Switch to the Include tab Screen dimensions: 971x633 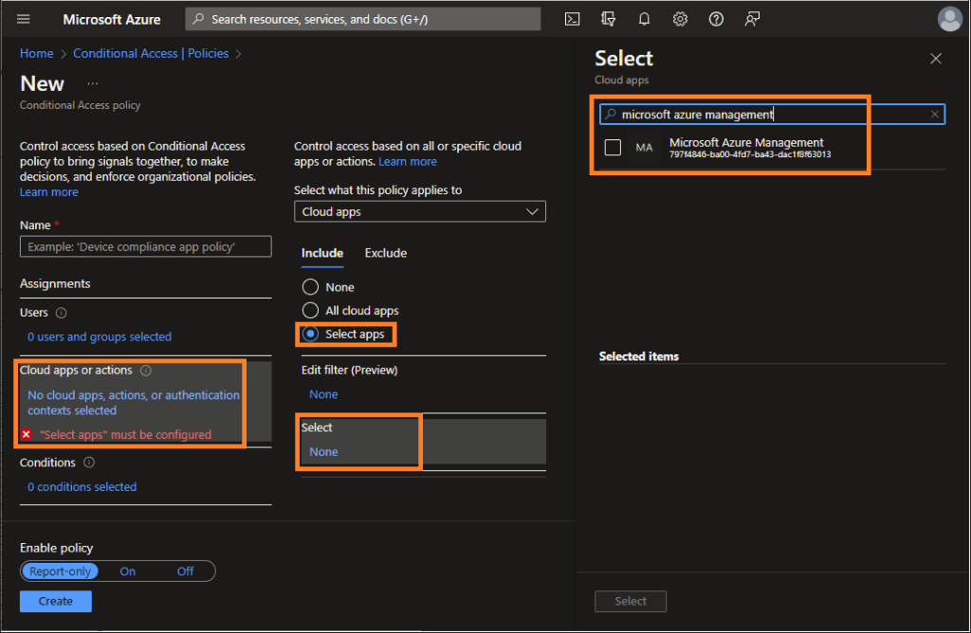(322, 253)
